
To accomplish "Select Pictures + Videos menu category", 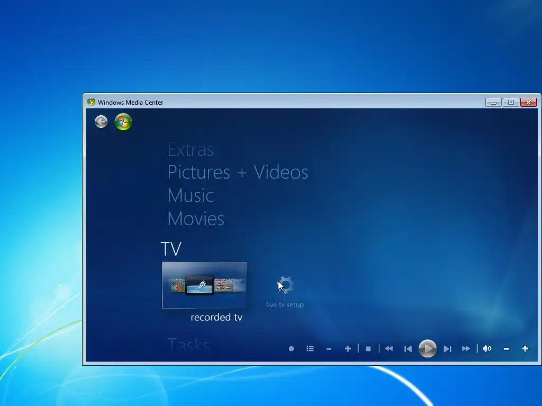I will [238, 172].
